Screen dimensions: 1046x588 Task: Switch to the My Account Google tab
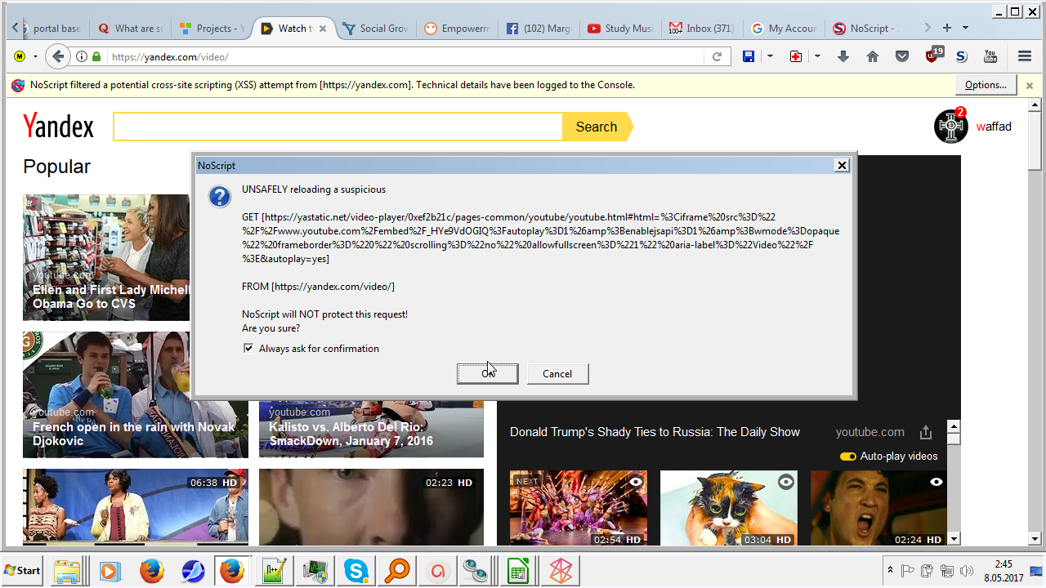(784, 29)
